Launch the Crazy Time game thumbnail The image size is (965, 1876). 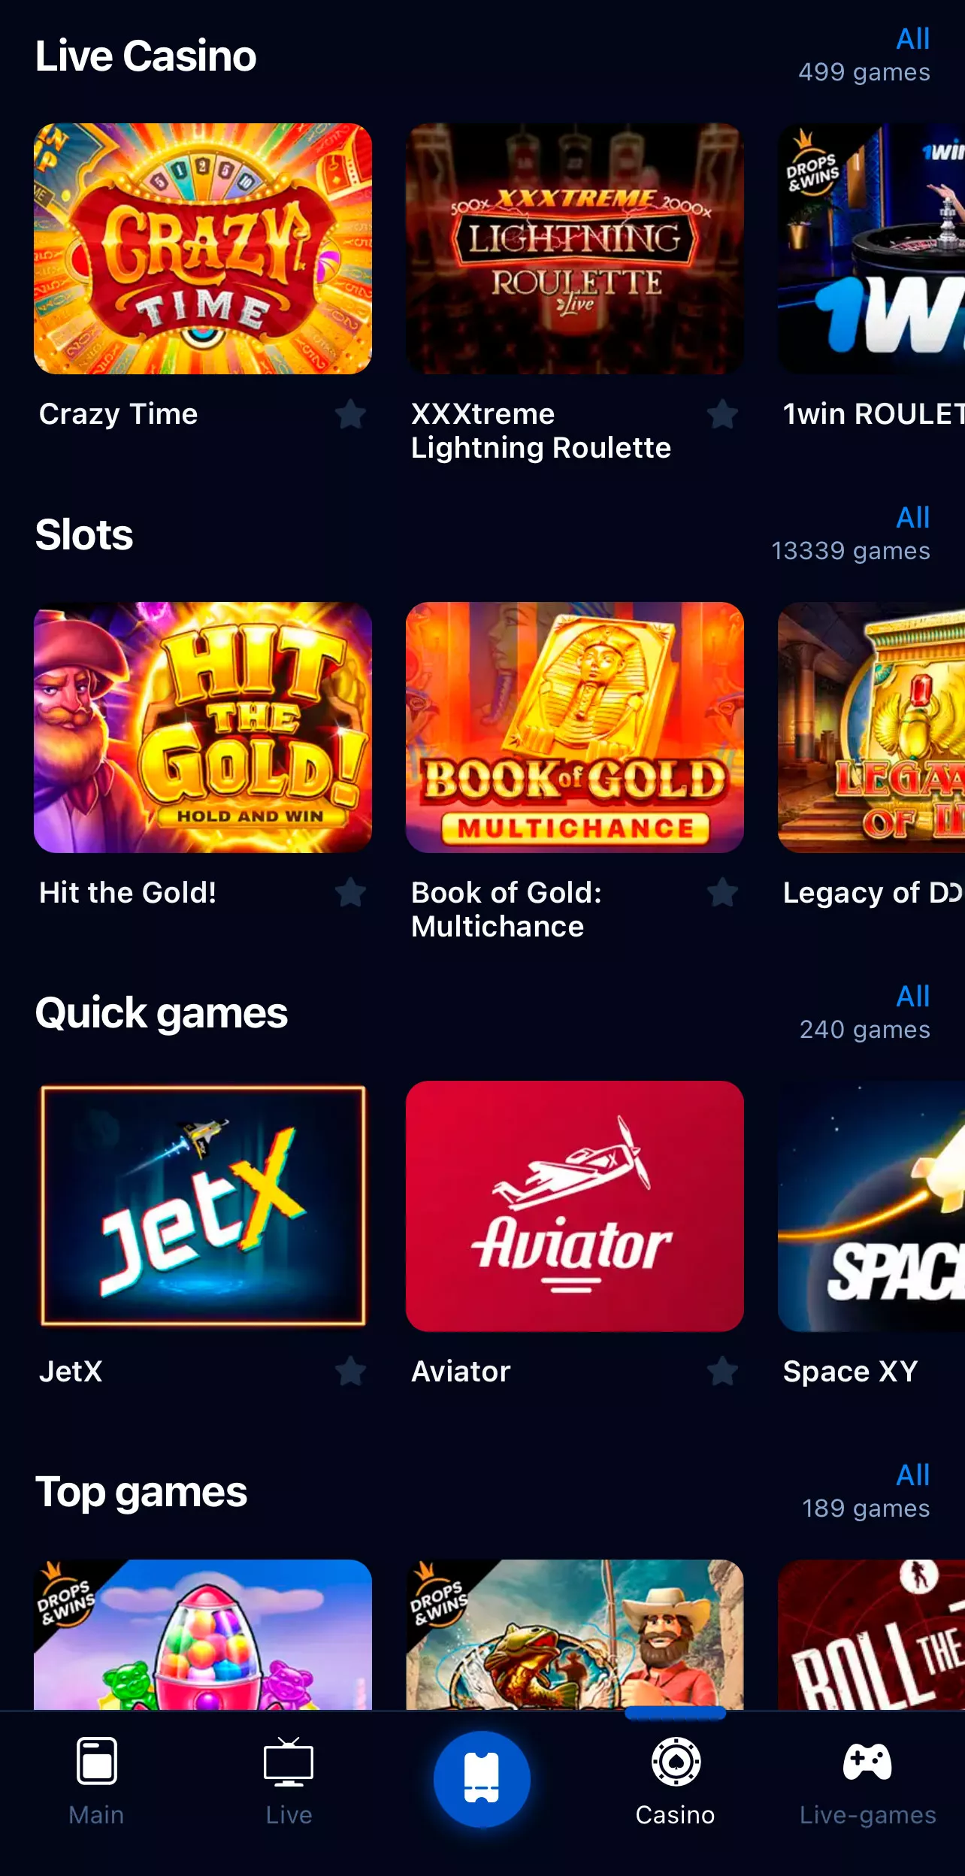(x=203, y=249)
